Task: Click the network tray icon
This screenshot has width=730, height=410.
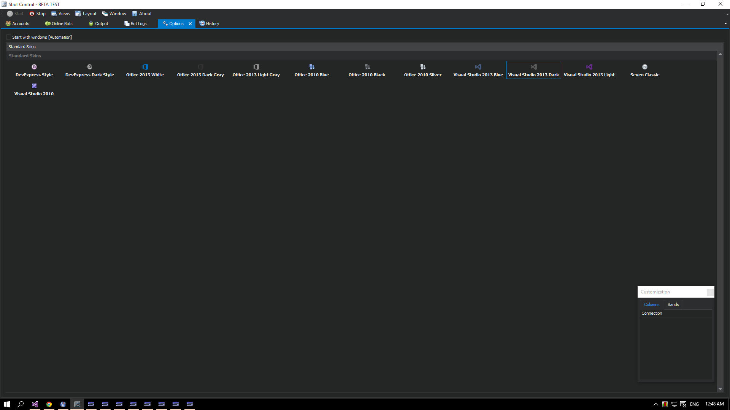Action: [674, 404]
